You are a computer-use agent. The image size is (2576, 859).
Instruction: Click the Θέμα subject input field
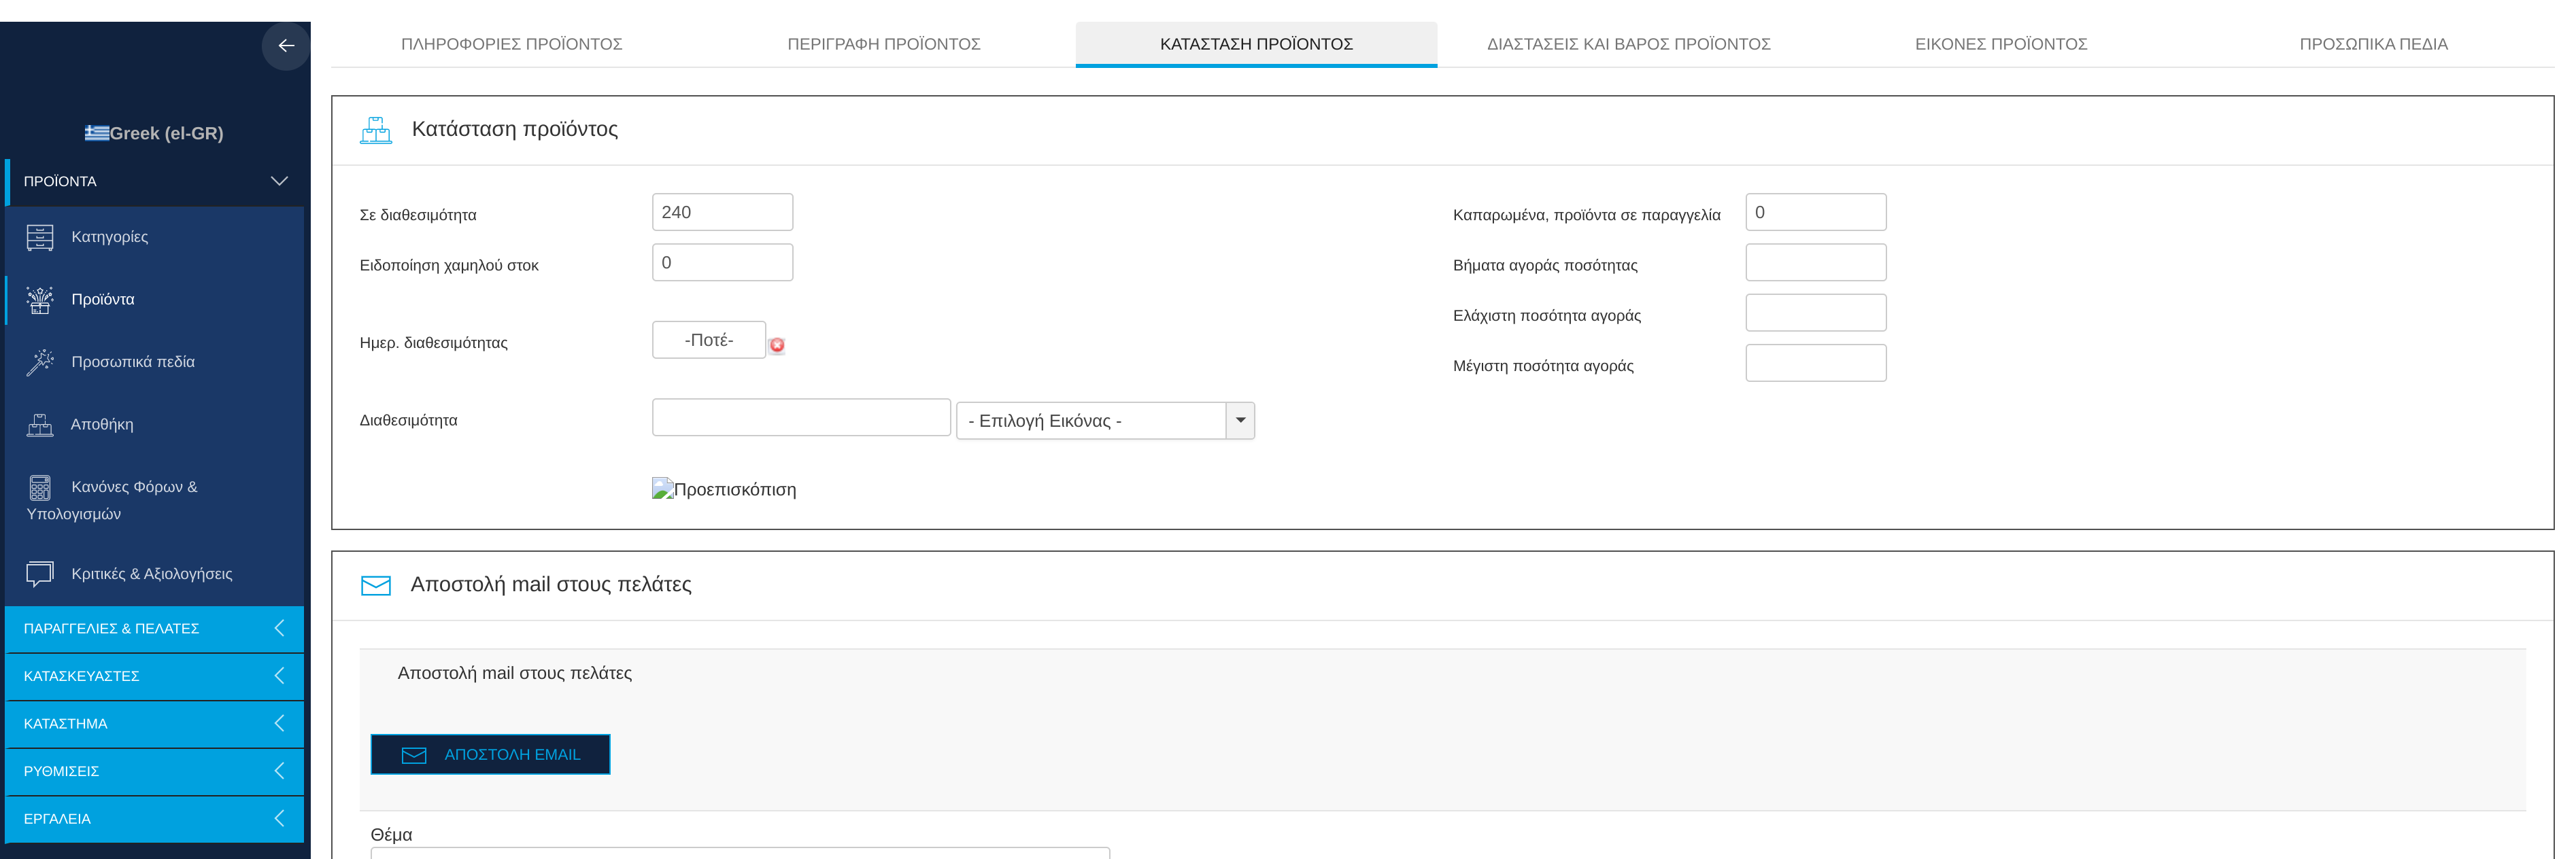pos(740,853)
